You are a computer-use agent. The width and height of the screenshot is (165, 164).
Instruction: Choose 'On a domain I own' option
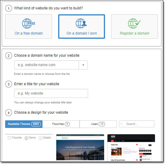pyautogui.click(x=81, y=27)
